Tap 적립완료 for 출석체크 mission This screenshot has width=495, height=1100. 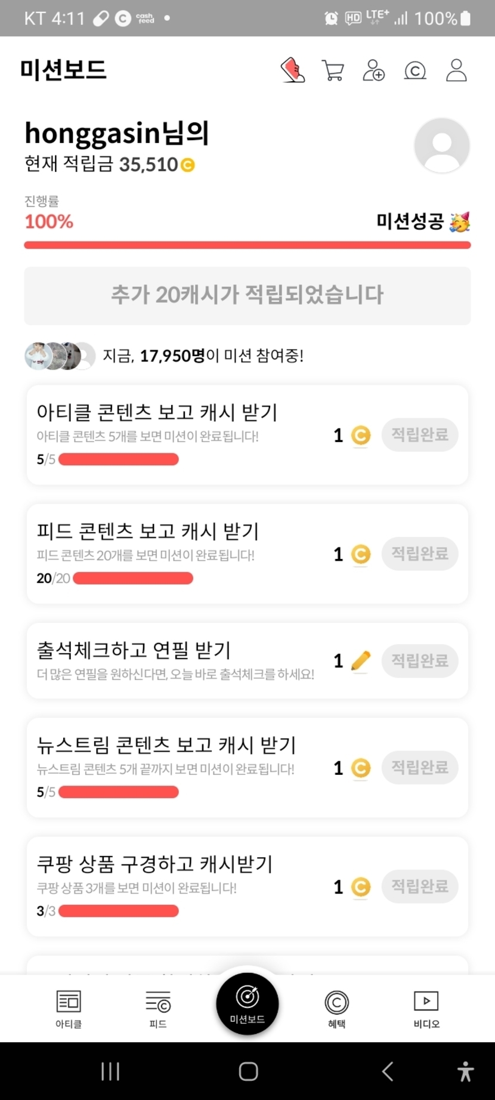[420, 660]
